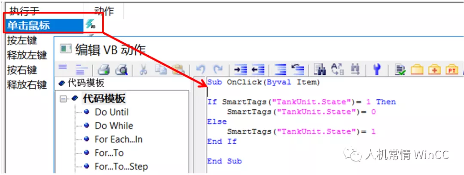Viewport: 464px width, 175px height.
Task: Collapse the 代码模板 tree root
Action: coord(63,99)
